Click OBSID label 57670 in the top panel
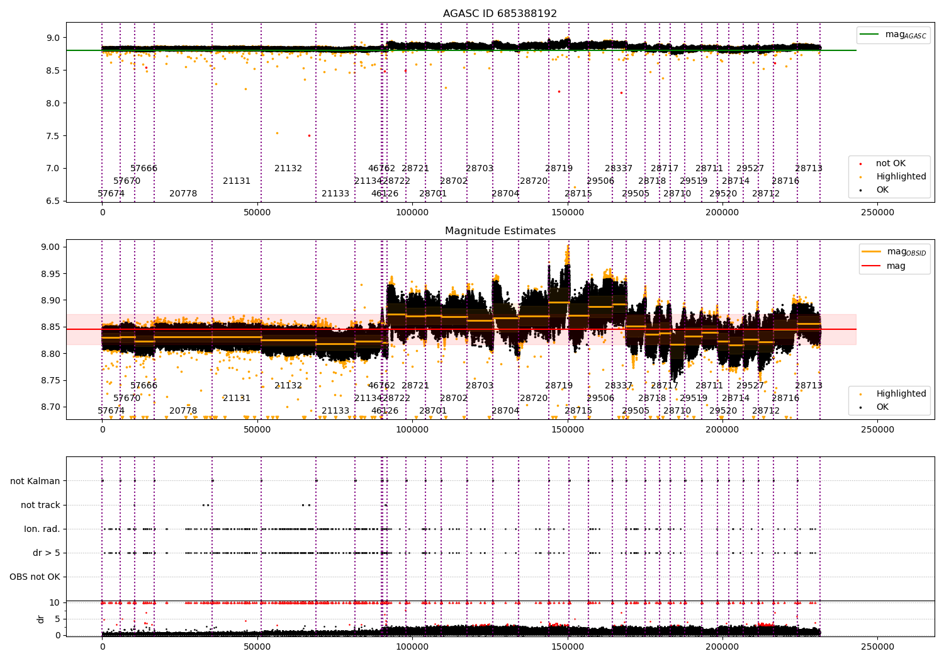 [127, 181]
